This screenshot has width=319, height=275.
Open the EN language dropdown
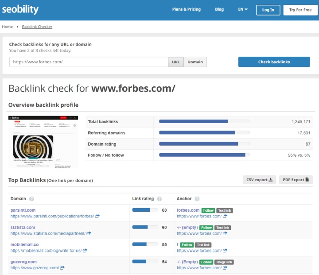(243, 9)
